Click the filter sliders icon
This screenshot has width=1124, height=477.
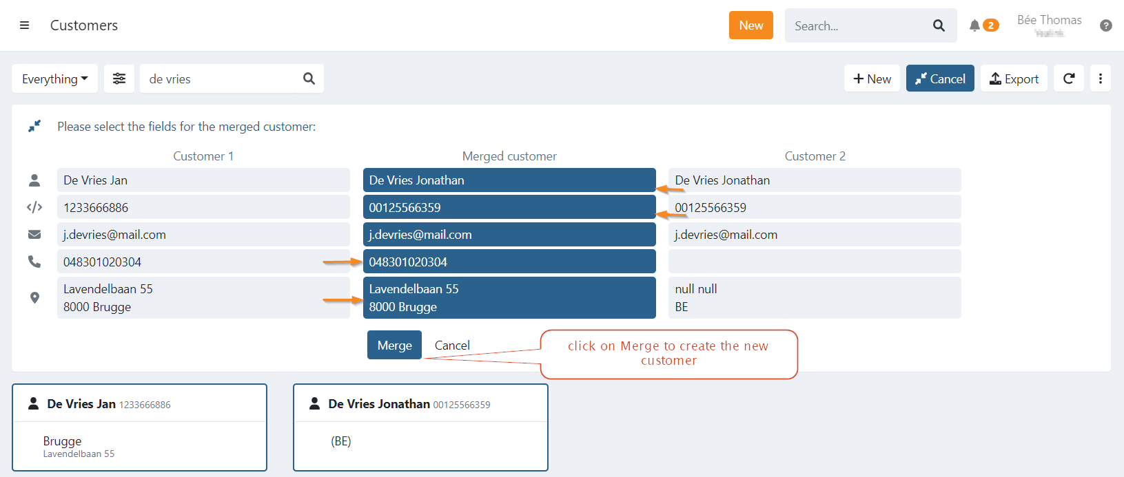pos(119,78)
